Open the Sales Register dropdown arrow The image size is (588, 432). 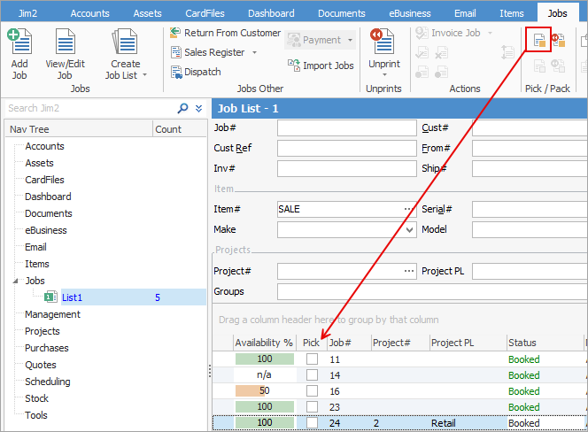click(255, 52)
